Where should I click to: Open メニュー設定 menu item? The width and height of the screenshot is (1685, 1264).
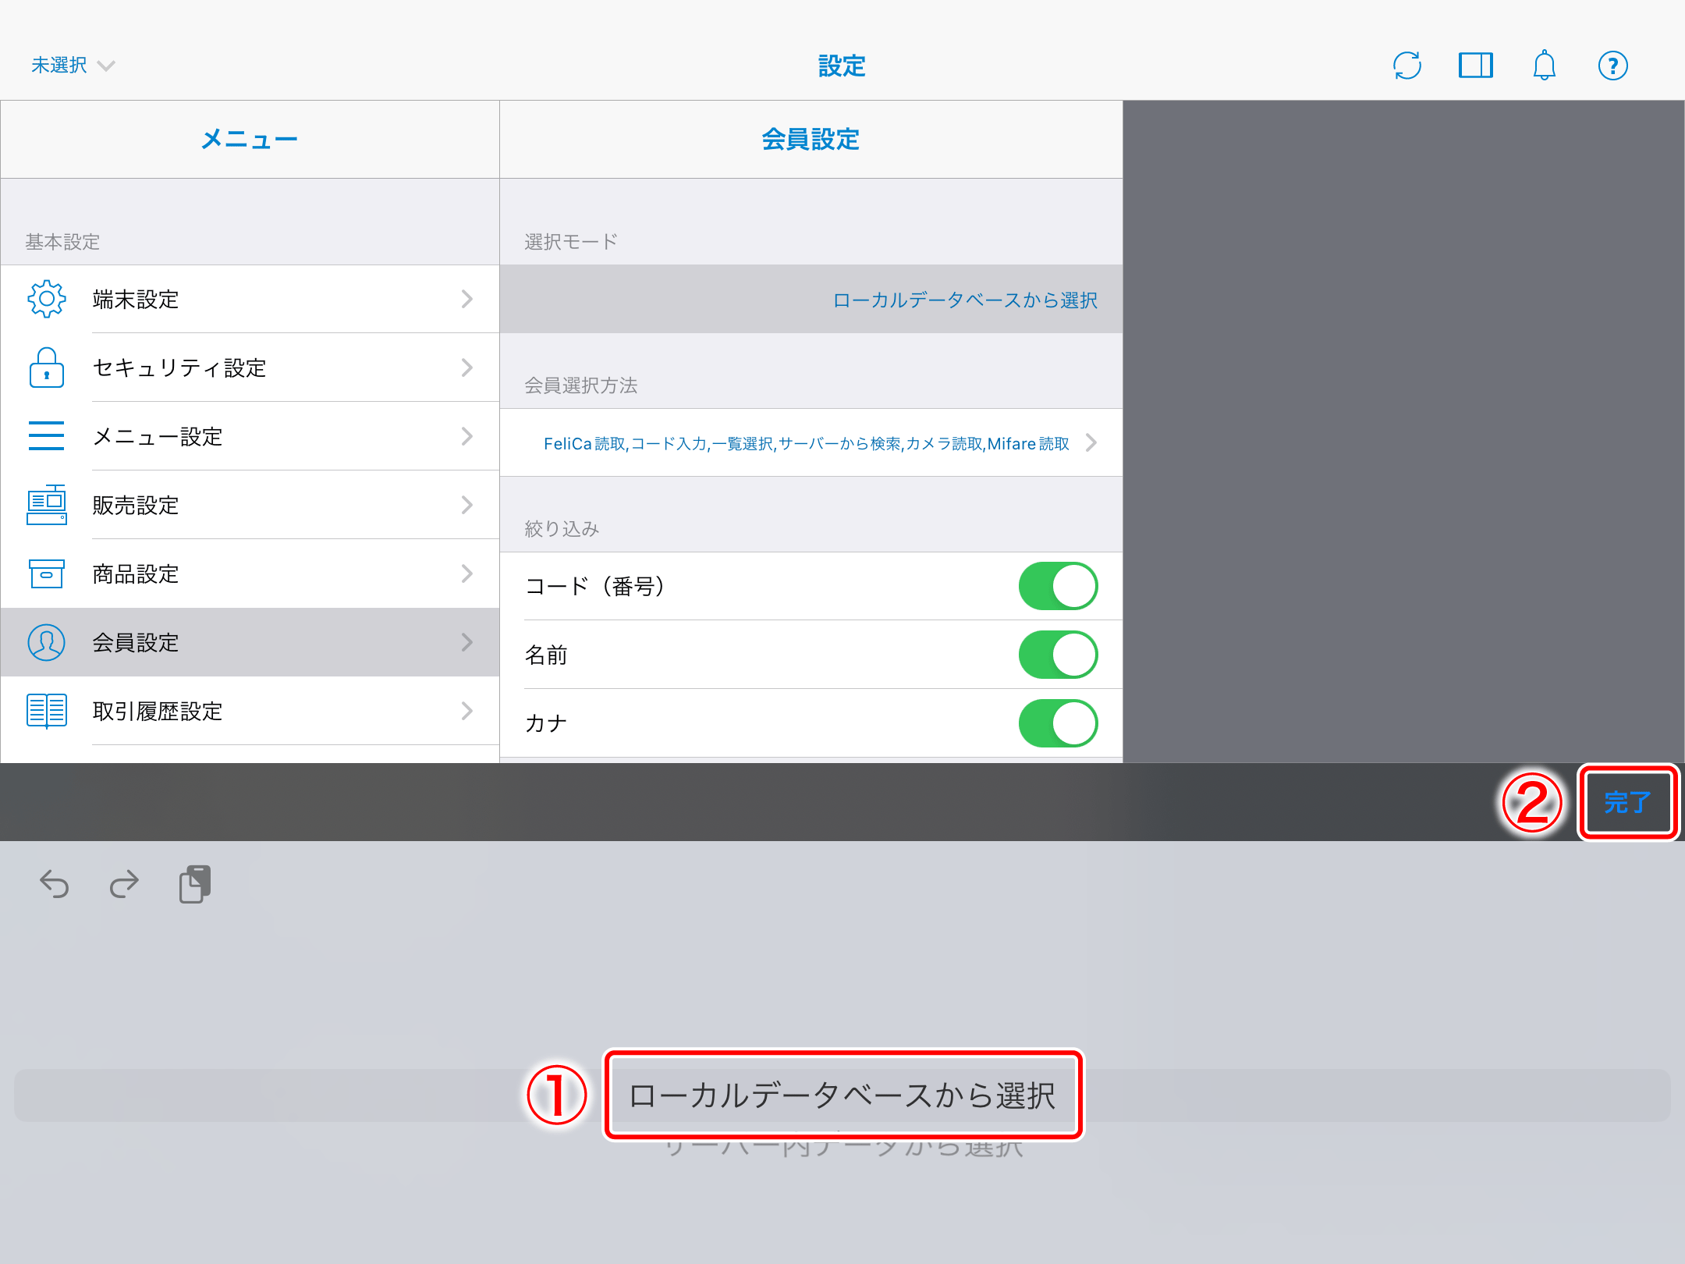click(250, 436)
